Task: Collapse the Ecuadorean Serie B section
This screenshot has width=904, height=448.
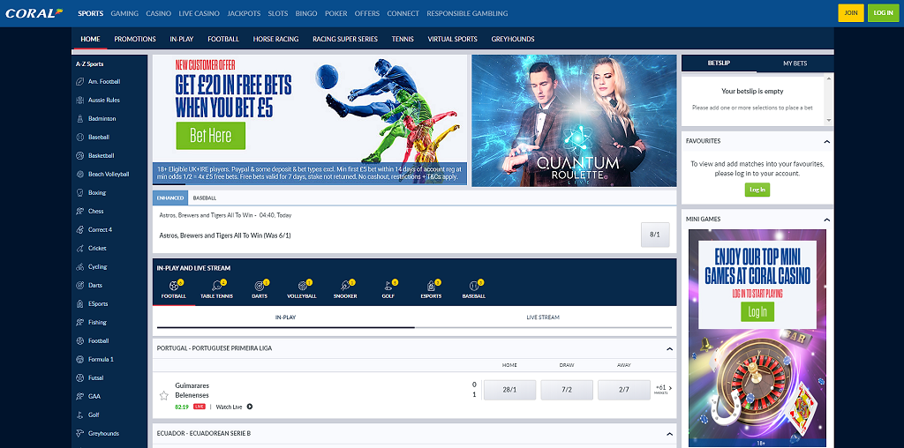Action: click(669, 434)
